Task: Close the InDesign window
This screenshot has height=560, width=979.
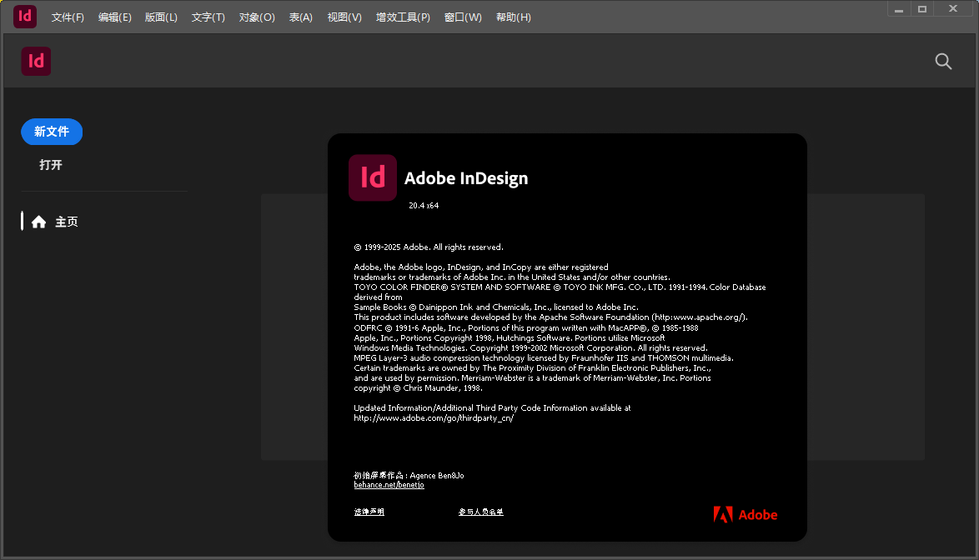Action: click(x=953, y=9)
